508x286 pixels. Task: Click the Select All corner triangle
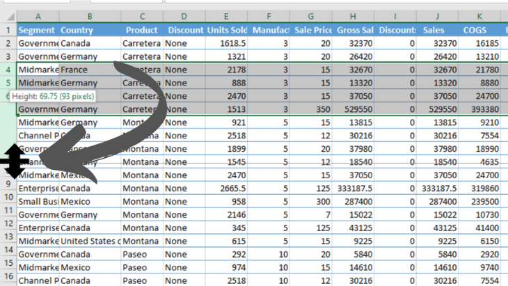10,17
